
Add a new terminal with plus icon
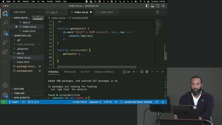coord(134,72)
